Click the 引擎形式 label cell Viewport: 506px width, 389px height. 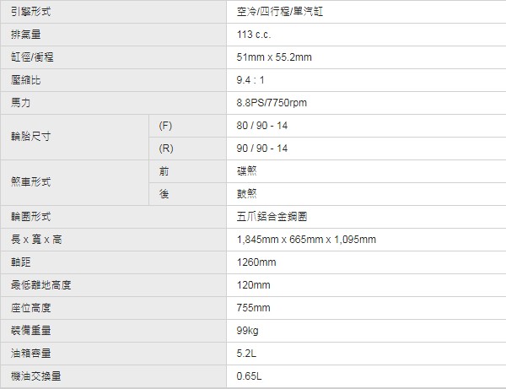(x=113, y=12)
